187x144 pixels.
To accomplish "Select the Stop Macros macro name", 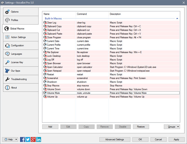I will 53,85.
